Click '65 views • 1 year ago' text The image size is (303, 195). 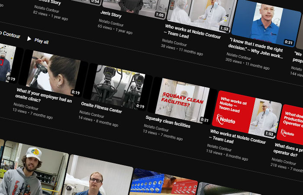(x=115, y=29)
